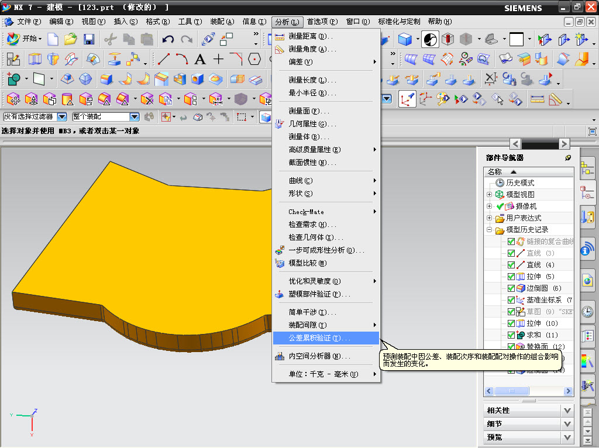This screenshot has height=448, width=599.
Task: Collapse the 模型历史记录 tree node
Action: [490, 229]
